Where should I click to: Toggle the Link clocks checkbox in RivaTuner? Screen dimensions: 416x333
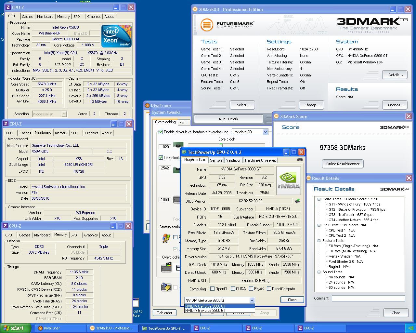click(161, 157)
